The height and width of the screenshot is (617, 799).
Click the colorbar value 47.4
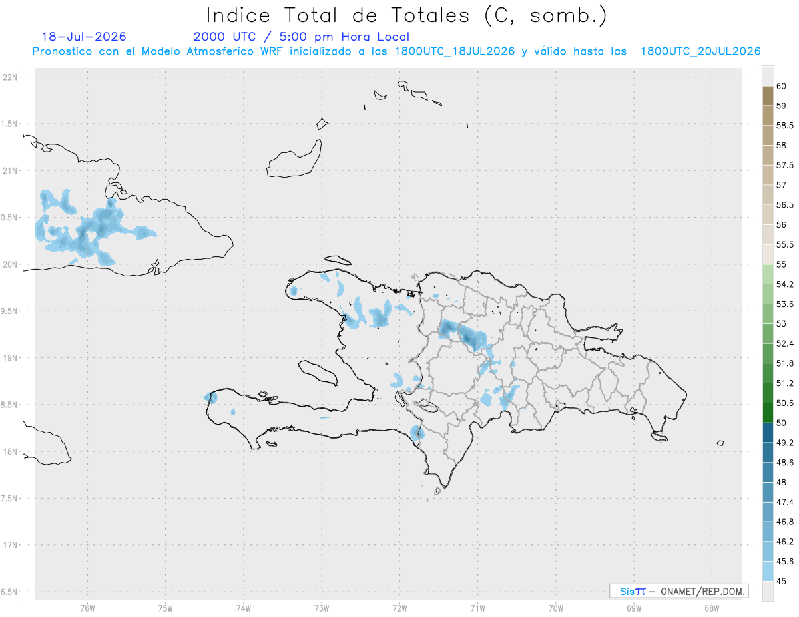click(x=785, y=502)
